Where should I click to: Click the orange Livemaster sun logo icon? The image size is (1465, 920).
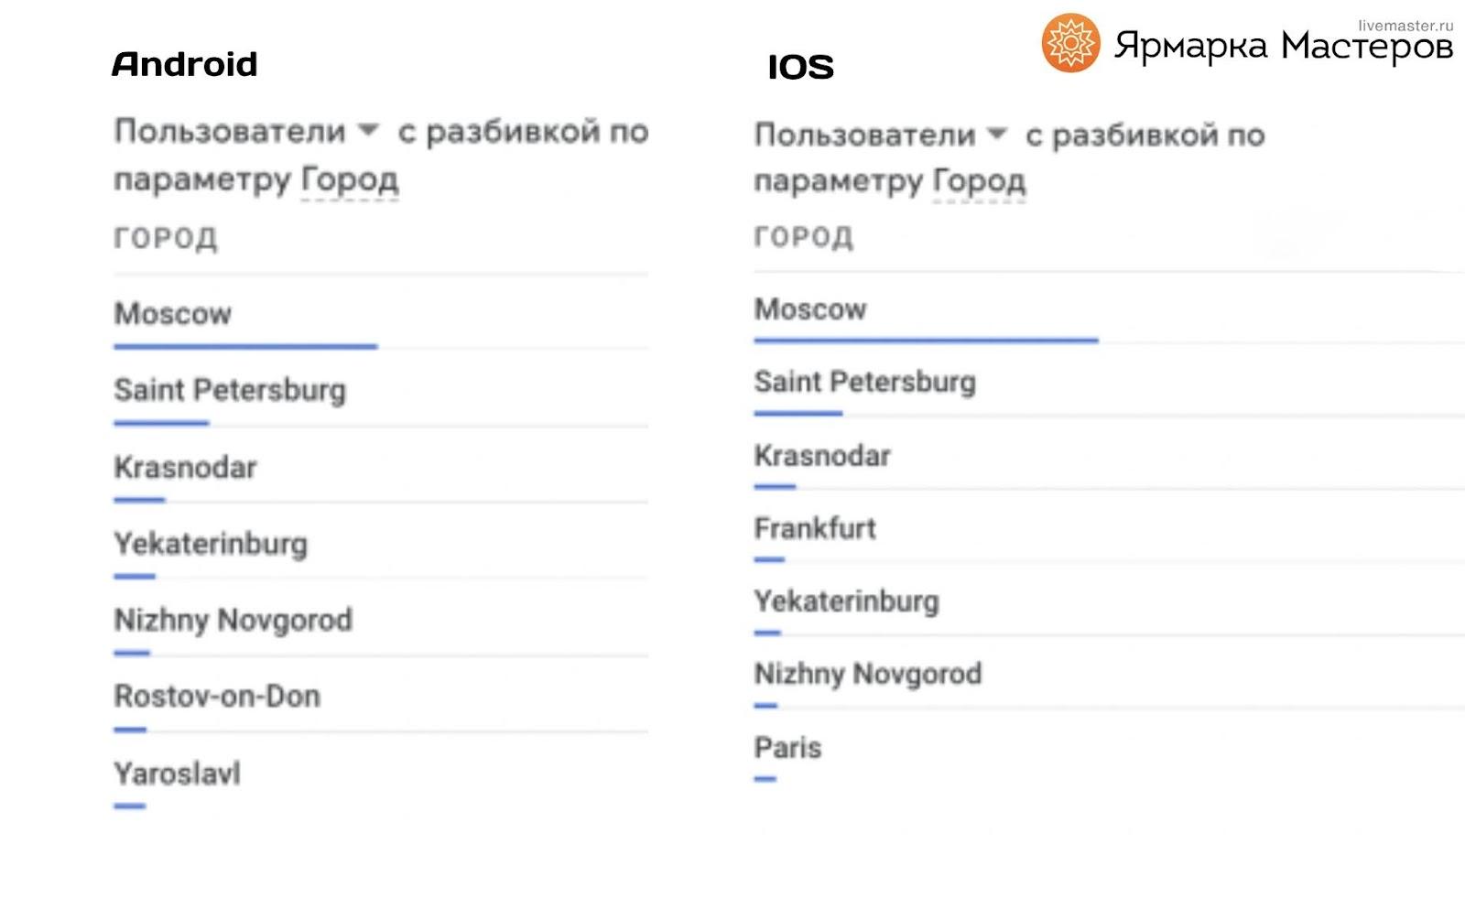[x=1070, y=43]
